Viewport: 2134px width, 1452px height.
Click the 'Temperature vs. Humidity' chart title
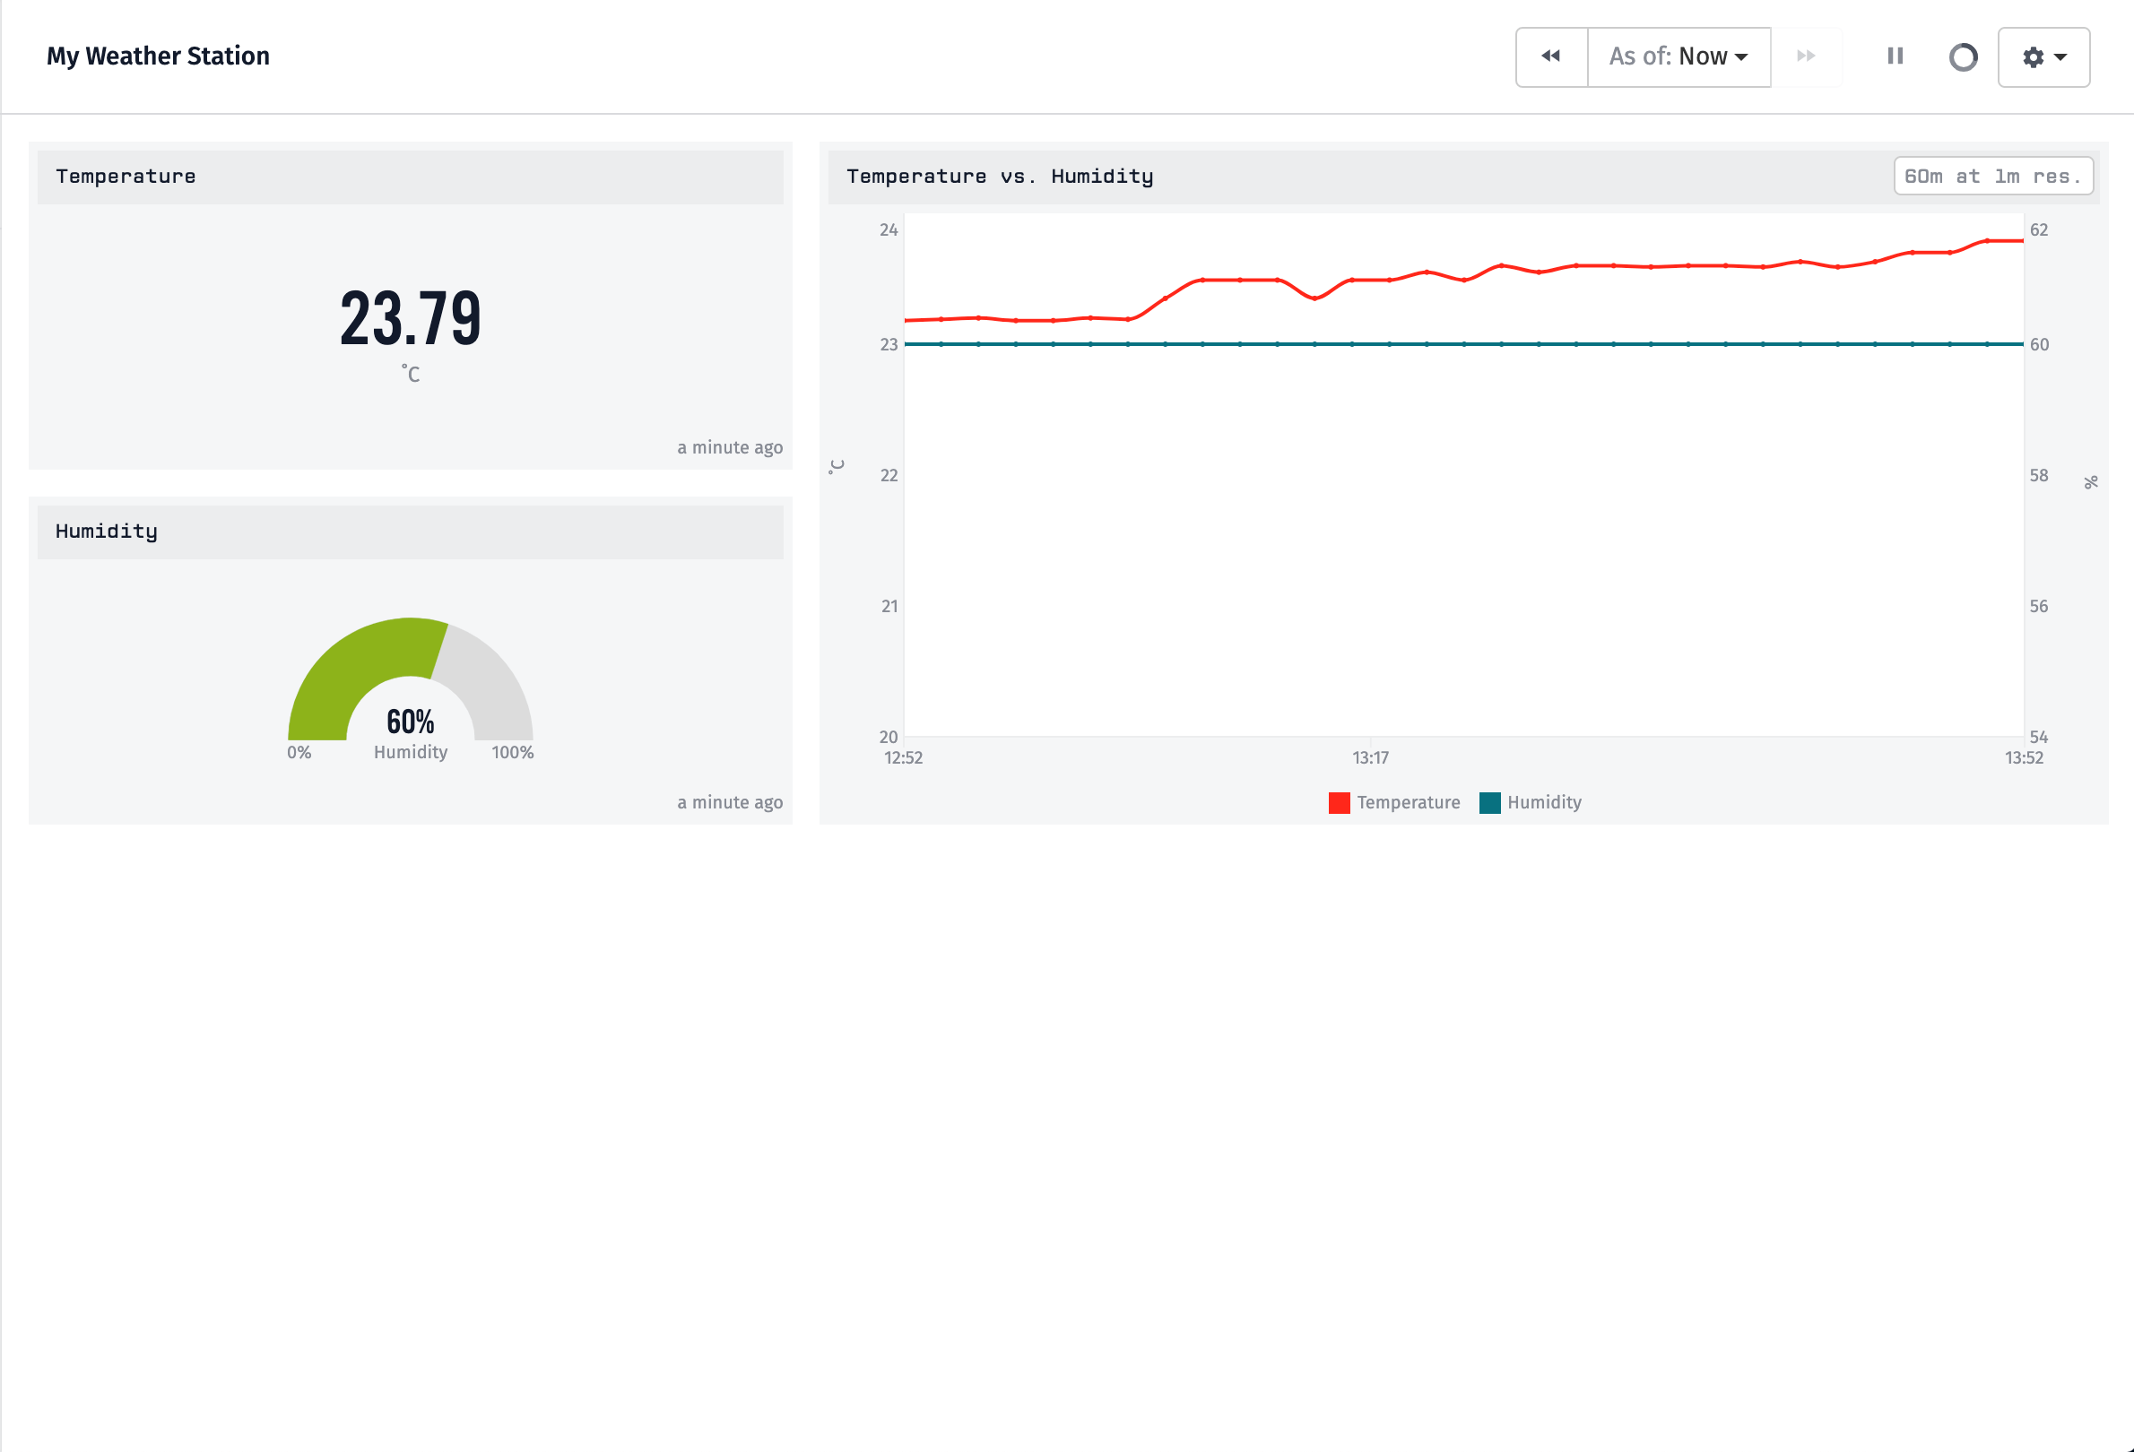(x=999, y=177)
